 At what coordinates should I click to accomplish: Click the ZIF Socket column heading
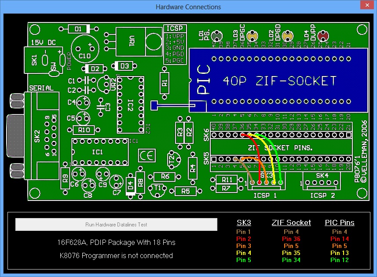[291, 222]
